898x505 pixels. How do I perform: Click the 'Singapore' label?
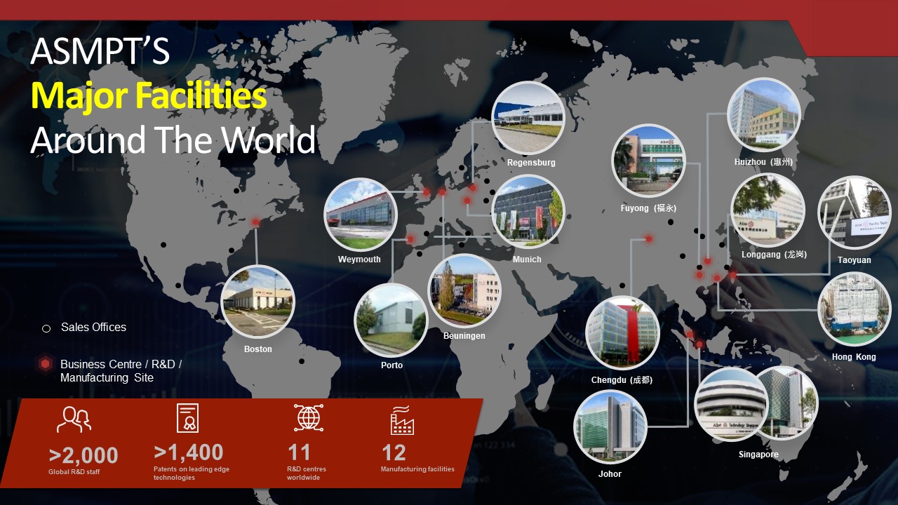click(x=758, y=454)
